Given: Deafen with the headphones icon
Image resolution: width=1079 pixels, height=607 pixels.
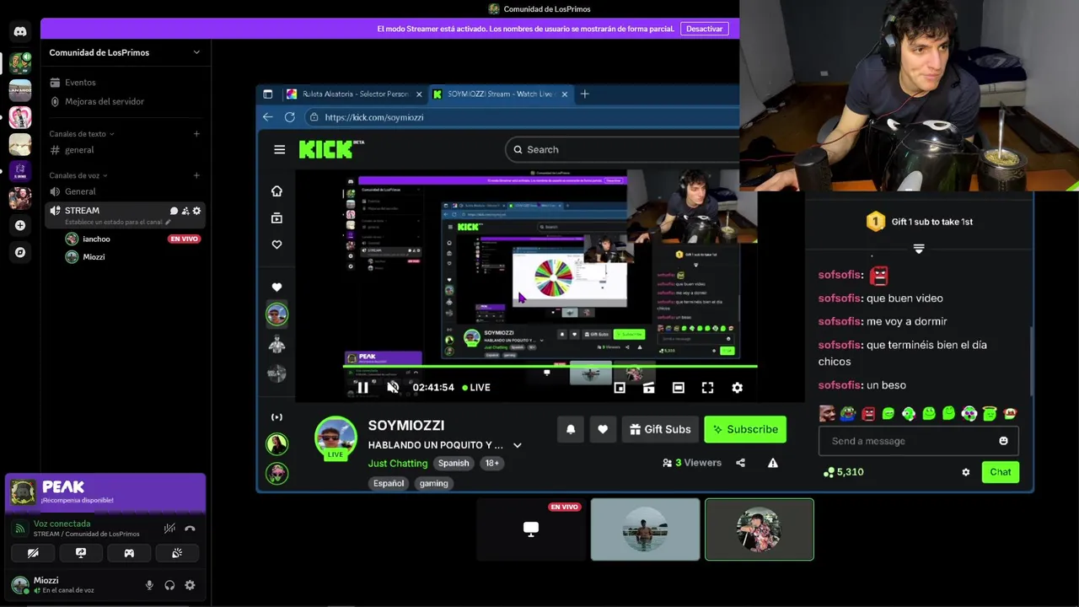Looking at the screenshot, I should (169, 585).
